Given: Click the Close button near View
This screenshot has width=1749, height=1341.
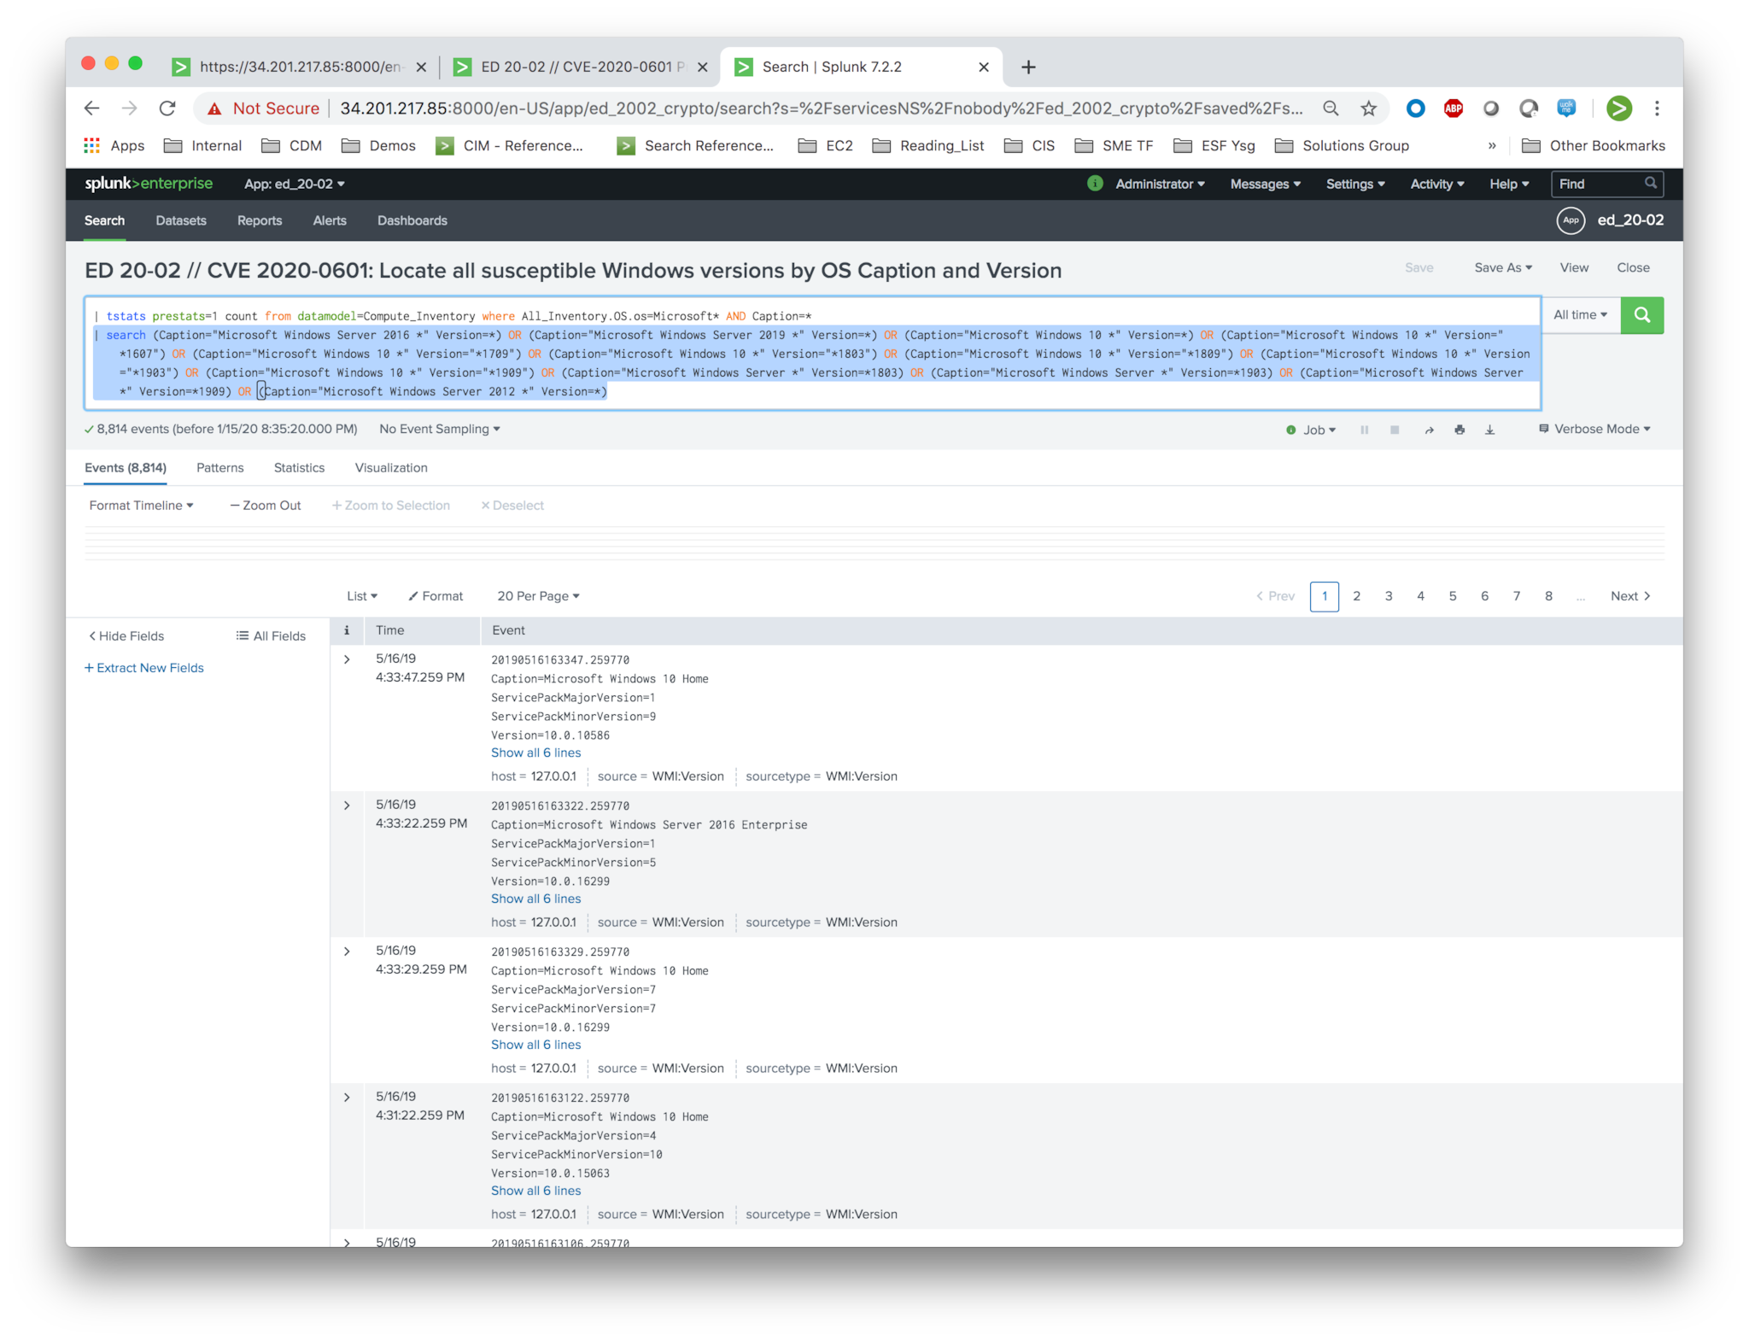Looking at the screenshot, I should (x=1633, y=268).
